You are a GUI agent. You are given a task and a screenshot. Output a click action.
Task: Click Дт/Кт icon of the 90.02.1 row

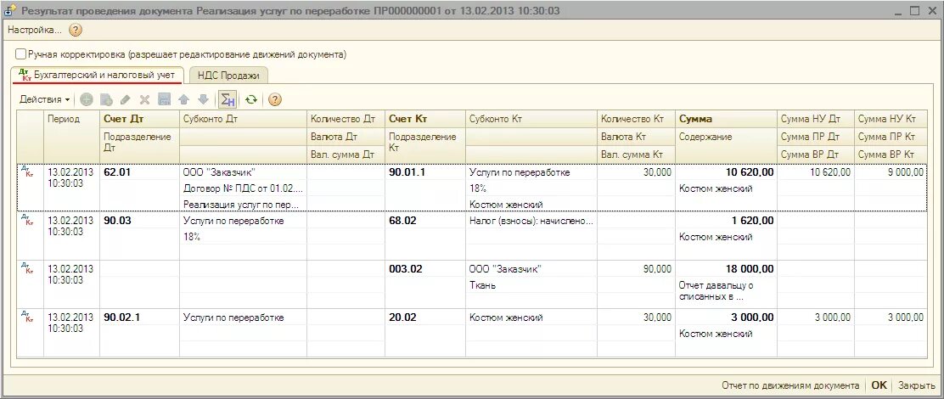(26, 316)
